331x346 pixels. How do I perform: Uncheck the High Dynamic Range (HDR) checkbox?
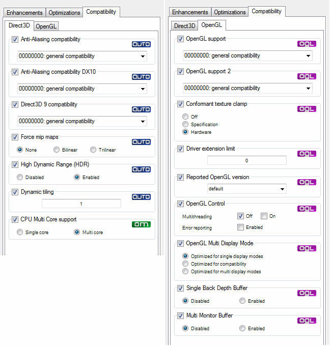pyautogui.click(x=15, y=165)
